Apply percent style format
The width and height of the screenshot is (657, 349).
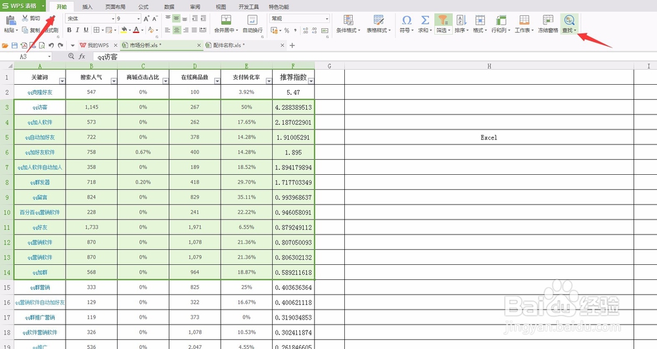click(286, 30)
